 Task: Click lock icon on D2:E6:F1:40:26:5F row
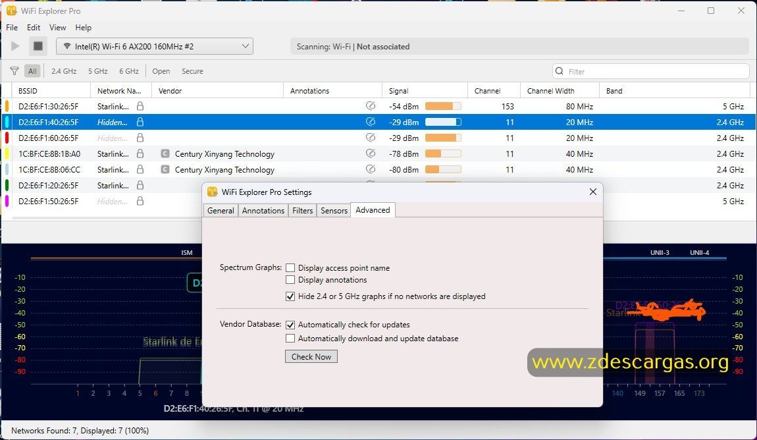click(x=140, y=122)
